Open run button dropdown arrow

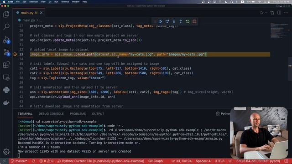pyautogui.click(x=266, y=13)
